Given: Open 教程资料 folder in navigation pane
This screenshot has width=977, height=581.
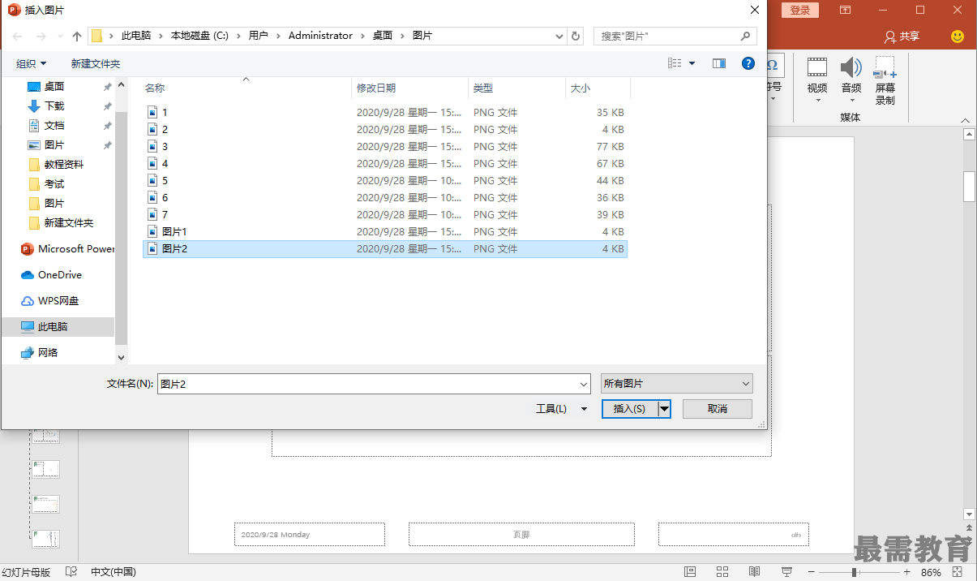Looking at the screenshot, I should tap(63, 165).
